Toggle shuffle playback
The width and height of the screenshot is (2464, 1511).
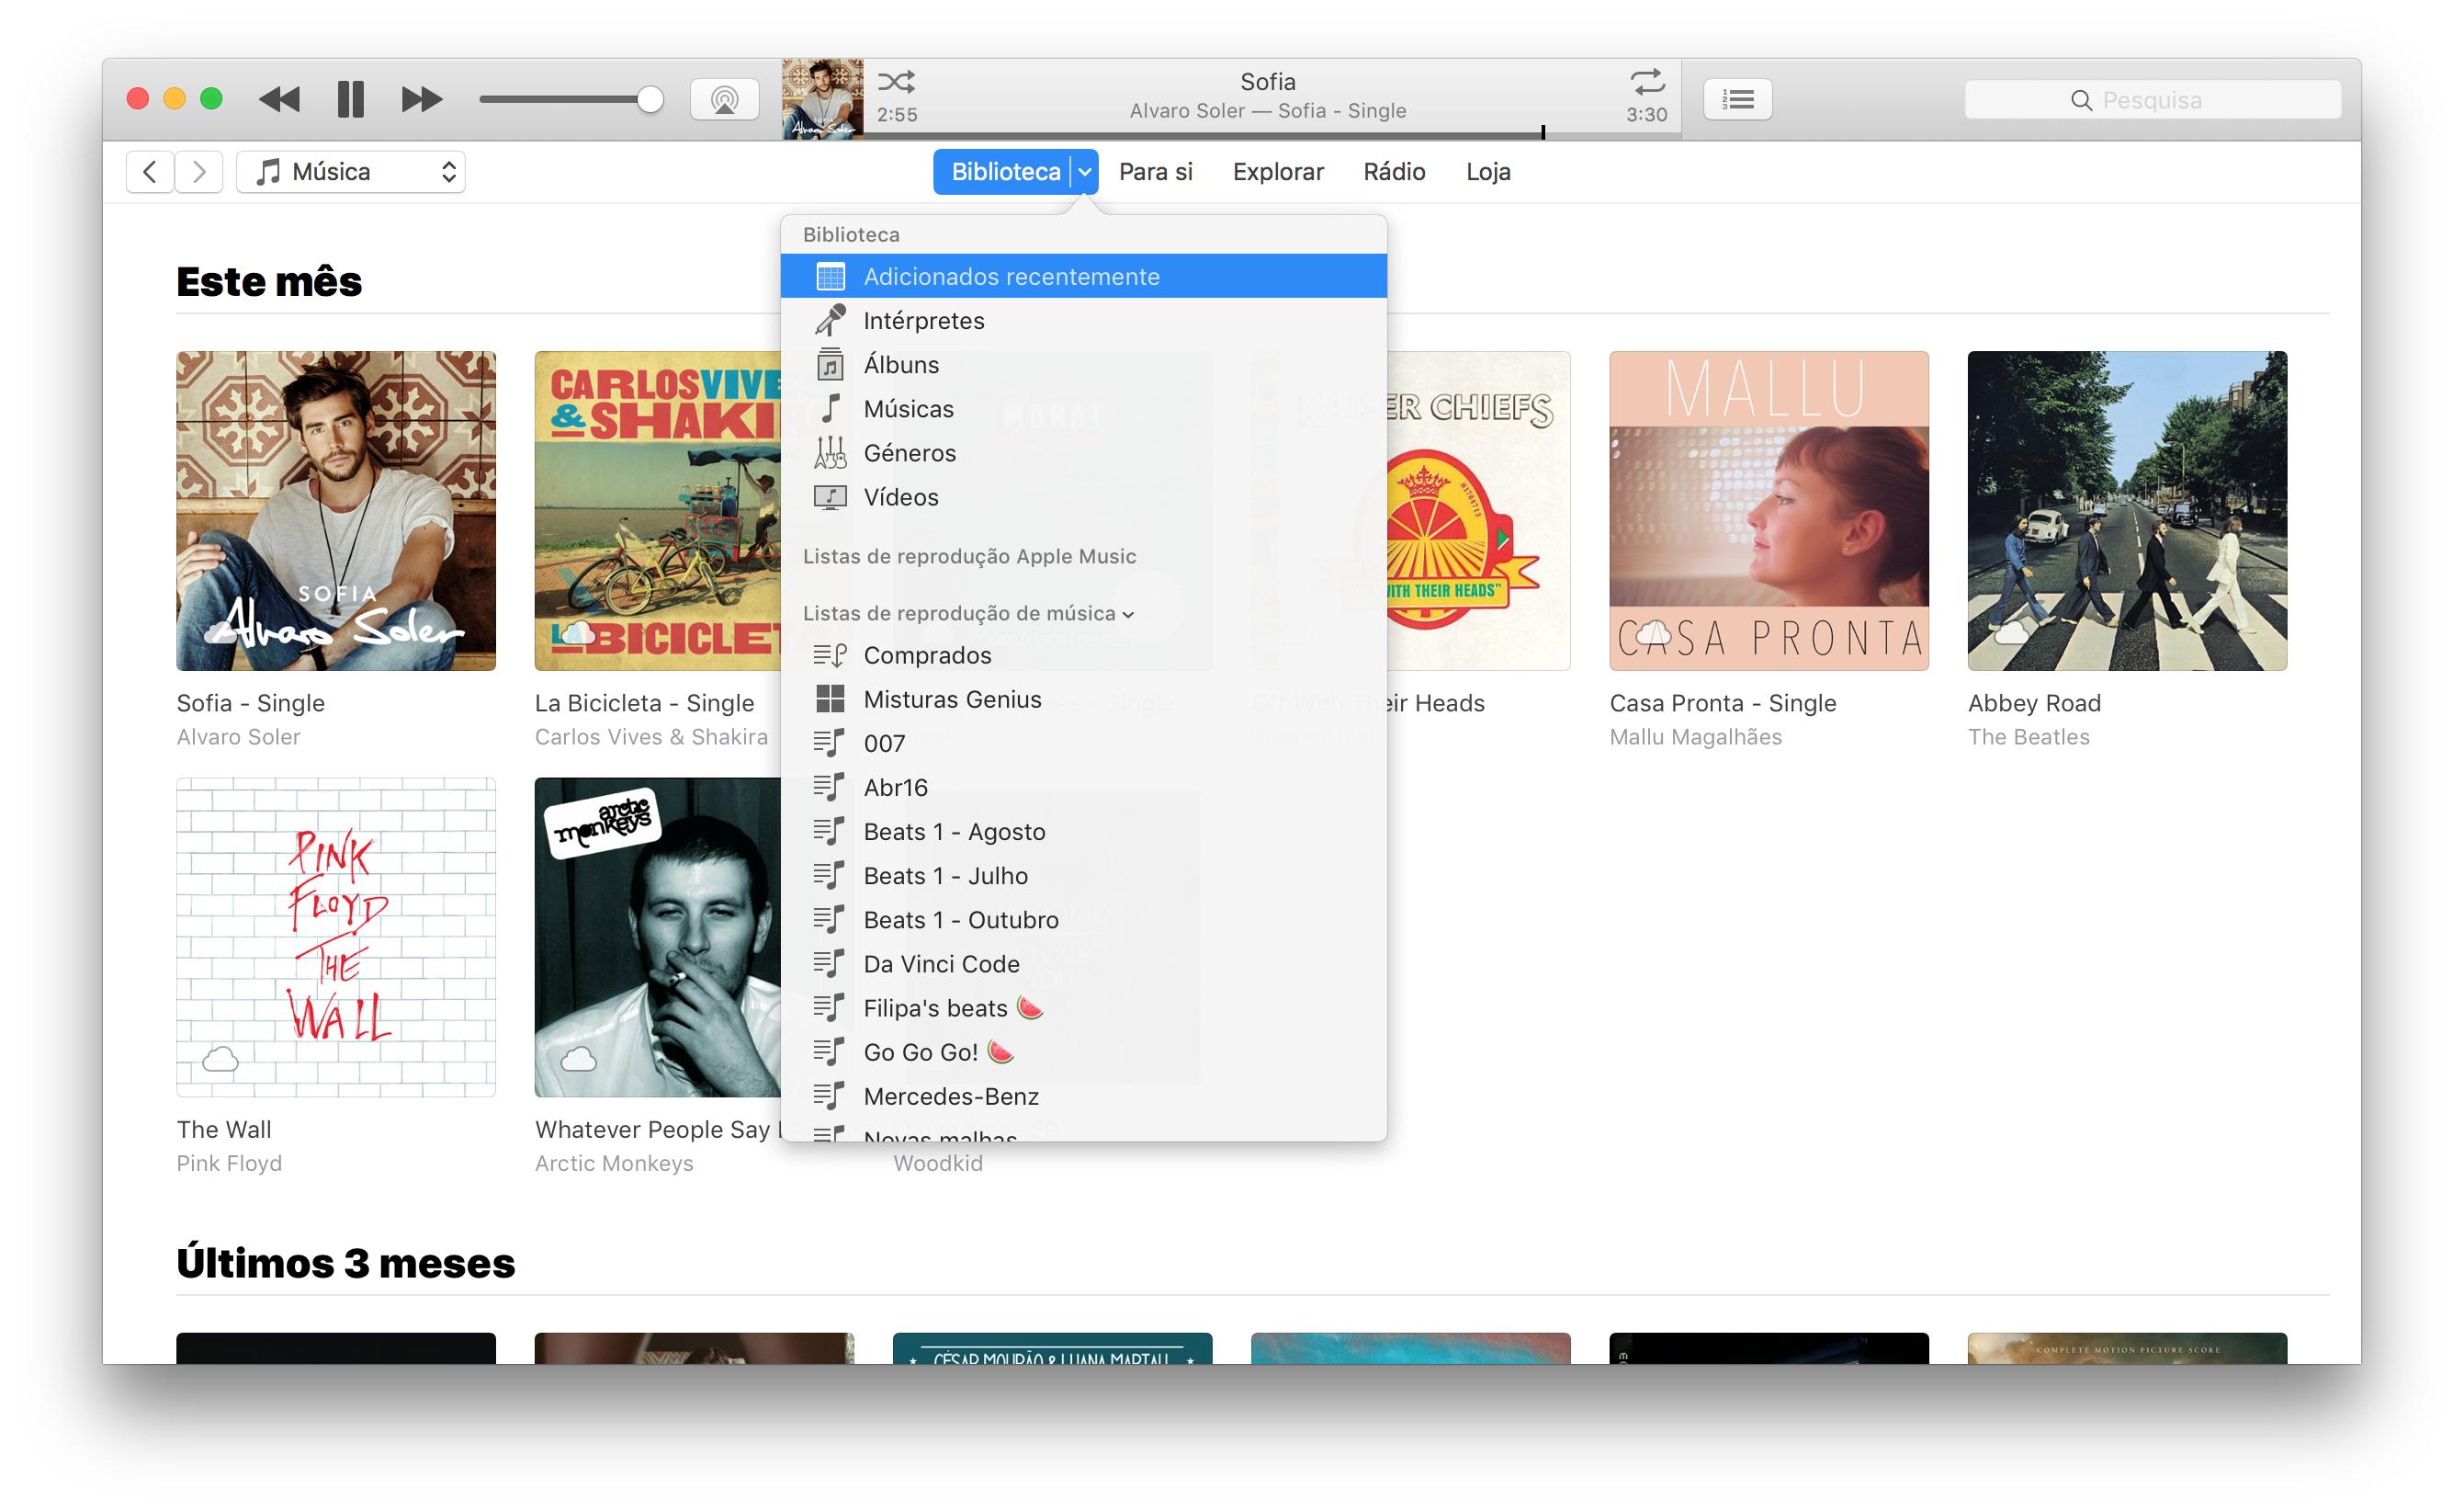[x=895, y=81]
